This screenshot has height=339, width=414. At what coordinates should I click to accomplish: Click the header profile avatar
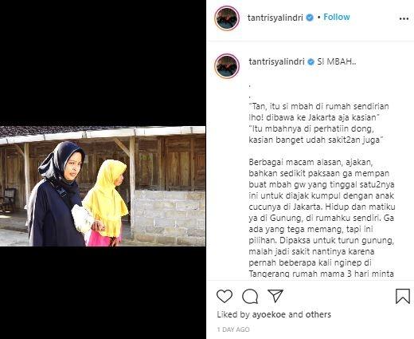click(227, 18)
